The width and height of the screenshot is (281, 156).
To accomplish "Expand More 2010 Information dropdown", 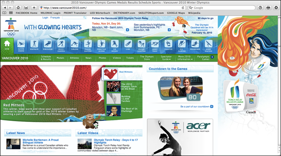I will point(185,58).
